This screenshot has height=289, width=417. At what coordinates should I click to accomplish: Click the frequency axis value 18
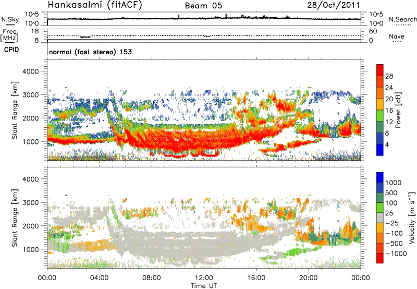[35, 31]
